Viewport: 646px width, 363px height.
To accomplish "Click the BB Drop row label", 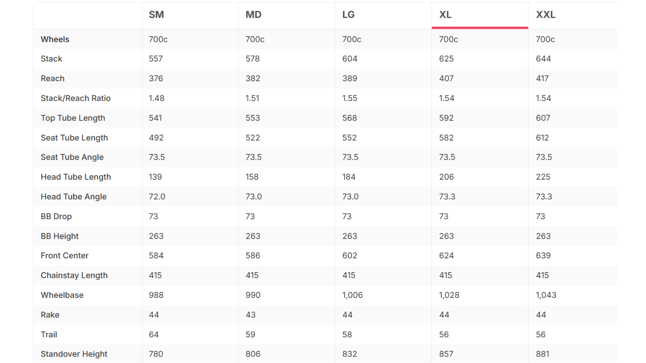I will (x=56, y=216).
